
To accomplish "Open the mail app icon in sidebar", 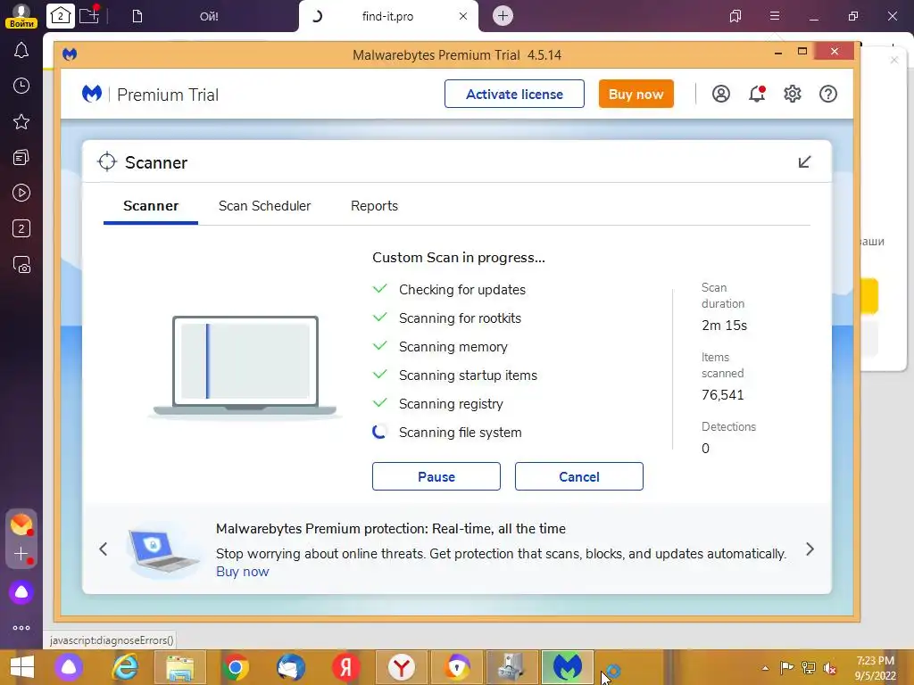I will coord(21,524).
